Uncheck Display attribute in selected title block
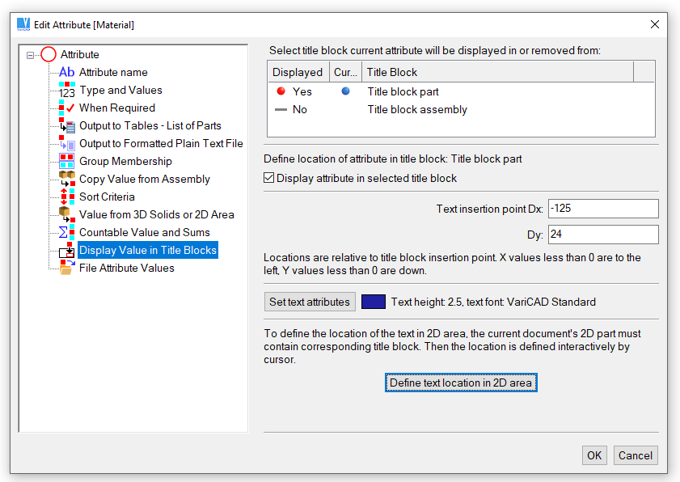 [x=270, y=179]
